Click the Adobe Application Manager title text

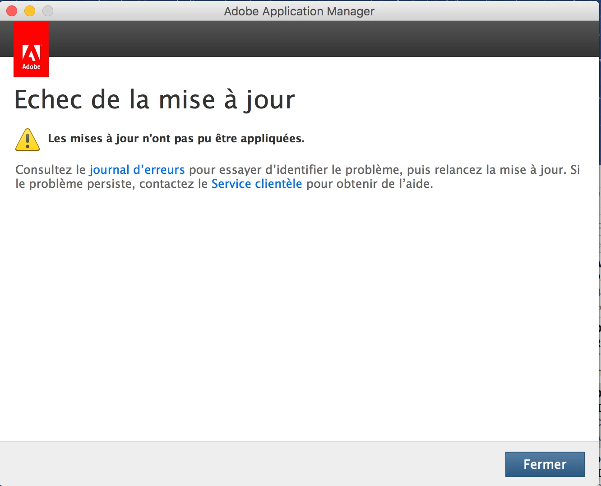[299, 11]
